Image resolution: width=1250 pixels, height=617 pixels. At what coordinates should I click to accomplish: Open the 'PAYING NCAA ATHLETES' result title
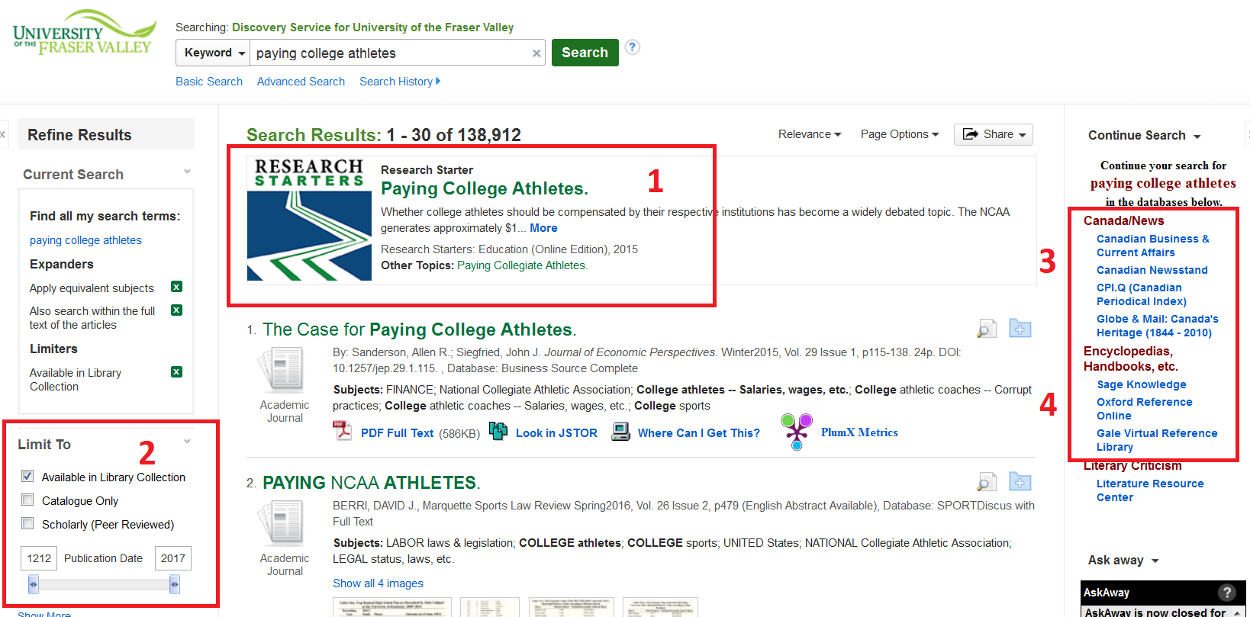click(371, 483)
